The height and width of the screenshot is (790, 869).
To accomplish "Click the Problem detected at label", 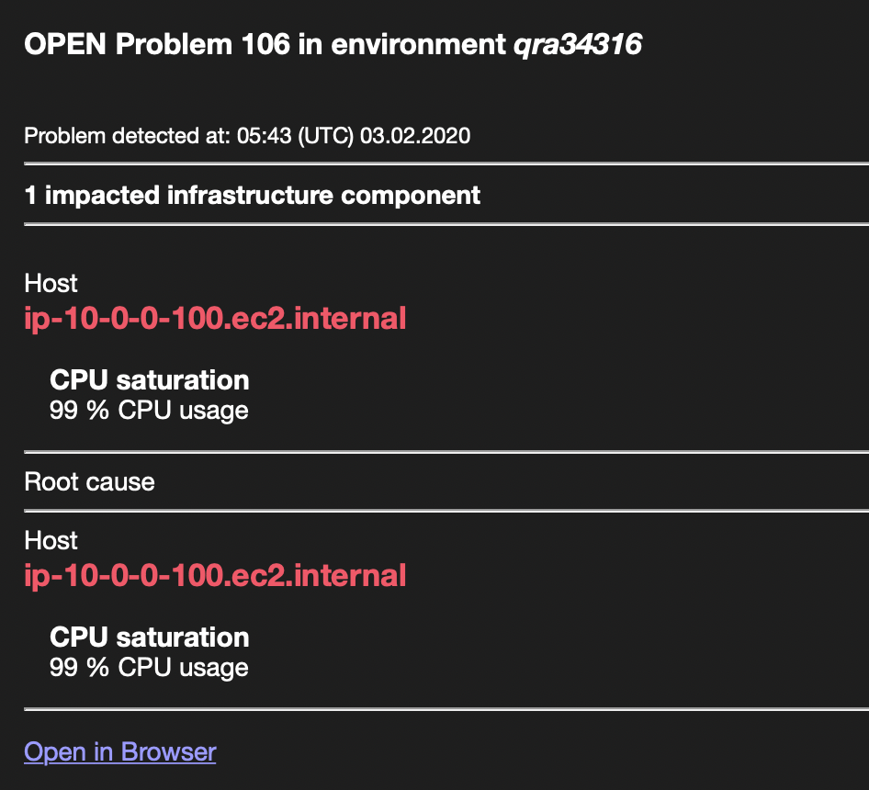I will click(x=127, y=136).
